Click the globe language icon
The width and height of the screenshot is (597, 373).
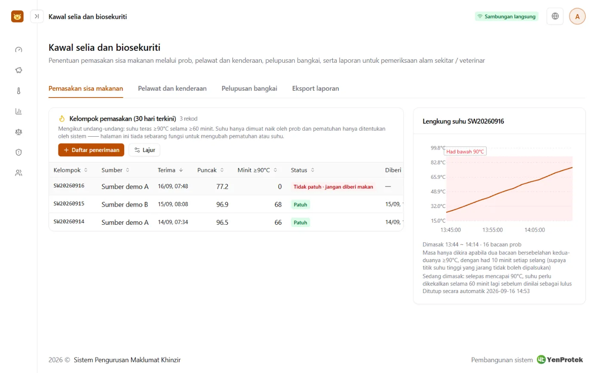click(555, 16)
